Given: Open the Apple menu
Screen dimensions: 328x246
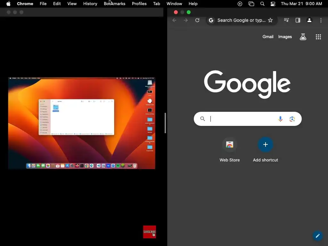Looking at the screenshot, I should 8,4.
